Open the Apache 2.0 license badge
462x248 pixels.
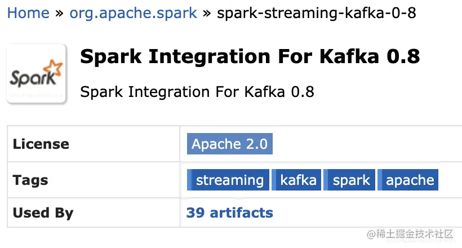pos(229,144)
